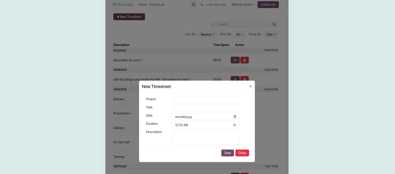This screenshot has height=174, width=395.
Task: Go to the Home menu item
Action: click(143, 5)
